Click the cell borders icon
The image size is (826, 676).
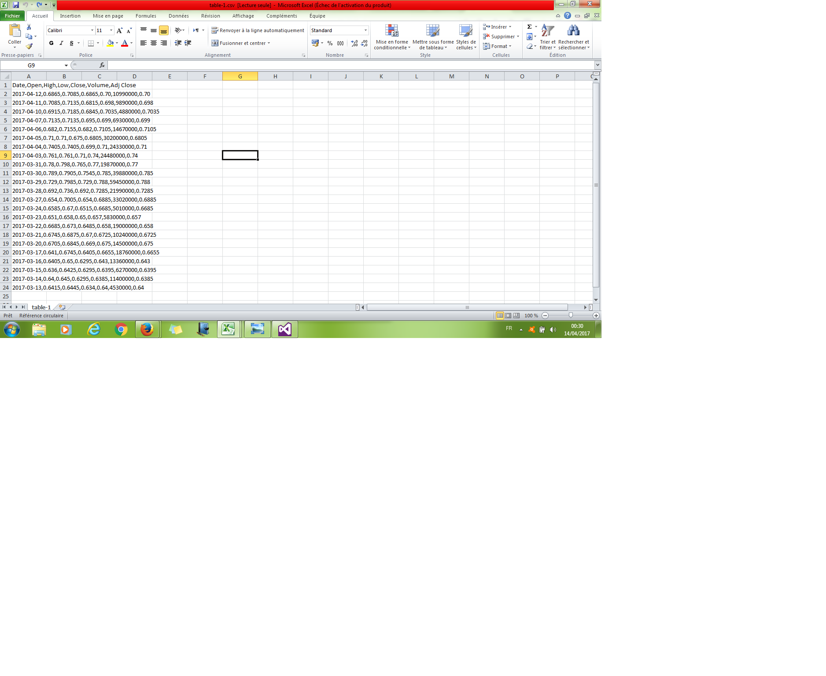[91, 43]
